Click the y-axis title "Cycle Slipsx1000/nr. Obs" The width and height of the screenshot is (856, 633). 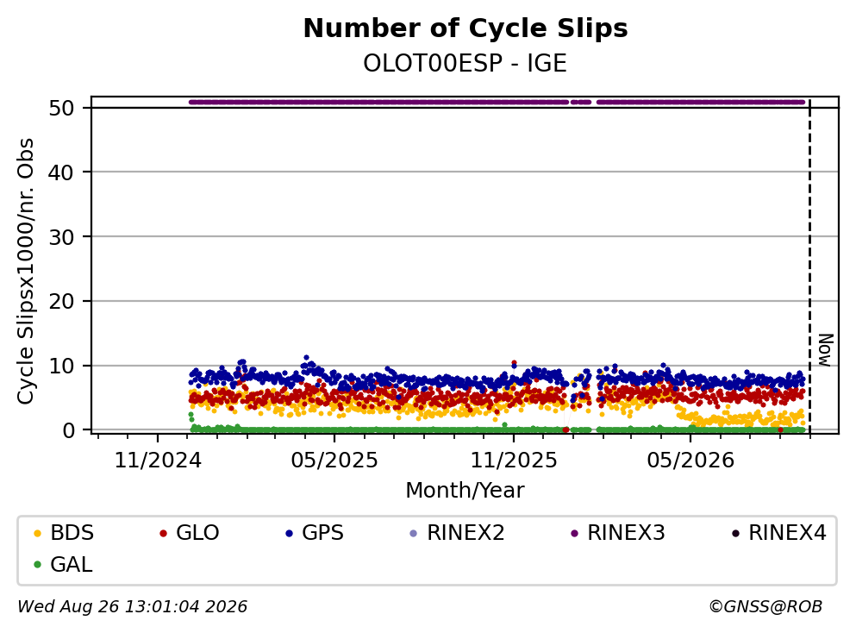pos(26,271)
